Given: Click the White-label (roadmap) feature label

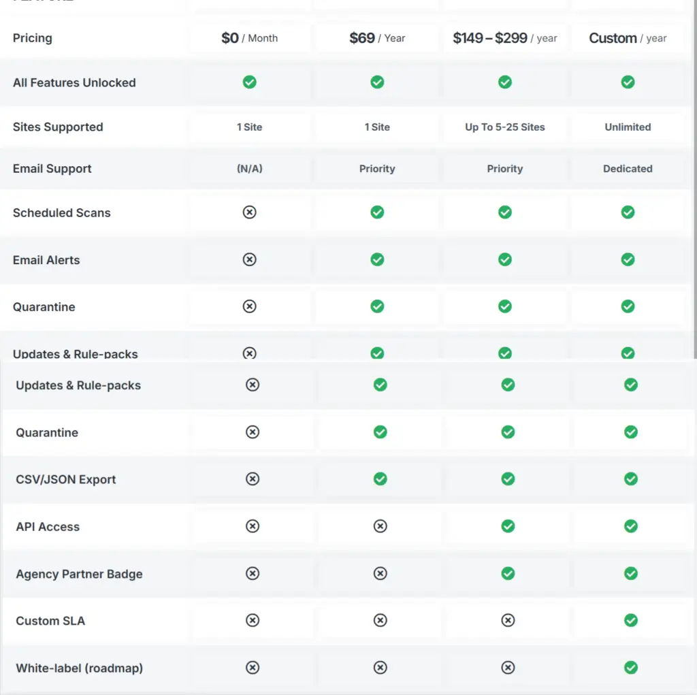Looking at the screenshot, I should click(80, 668).
